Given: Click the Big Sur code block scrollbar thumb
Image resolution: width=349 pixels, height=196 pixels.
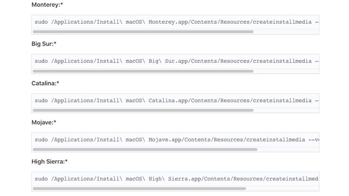Looking at the screenshot, I should click(x=143, y=71).
